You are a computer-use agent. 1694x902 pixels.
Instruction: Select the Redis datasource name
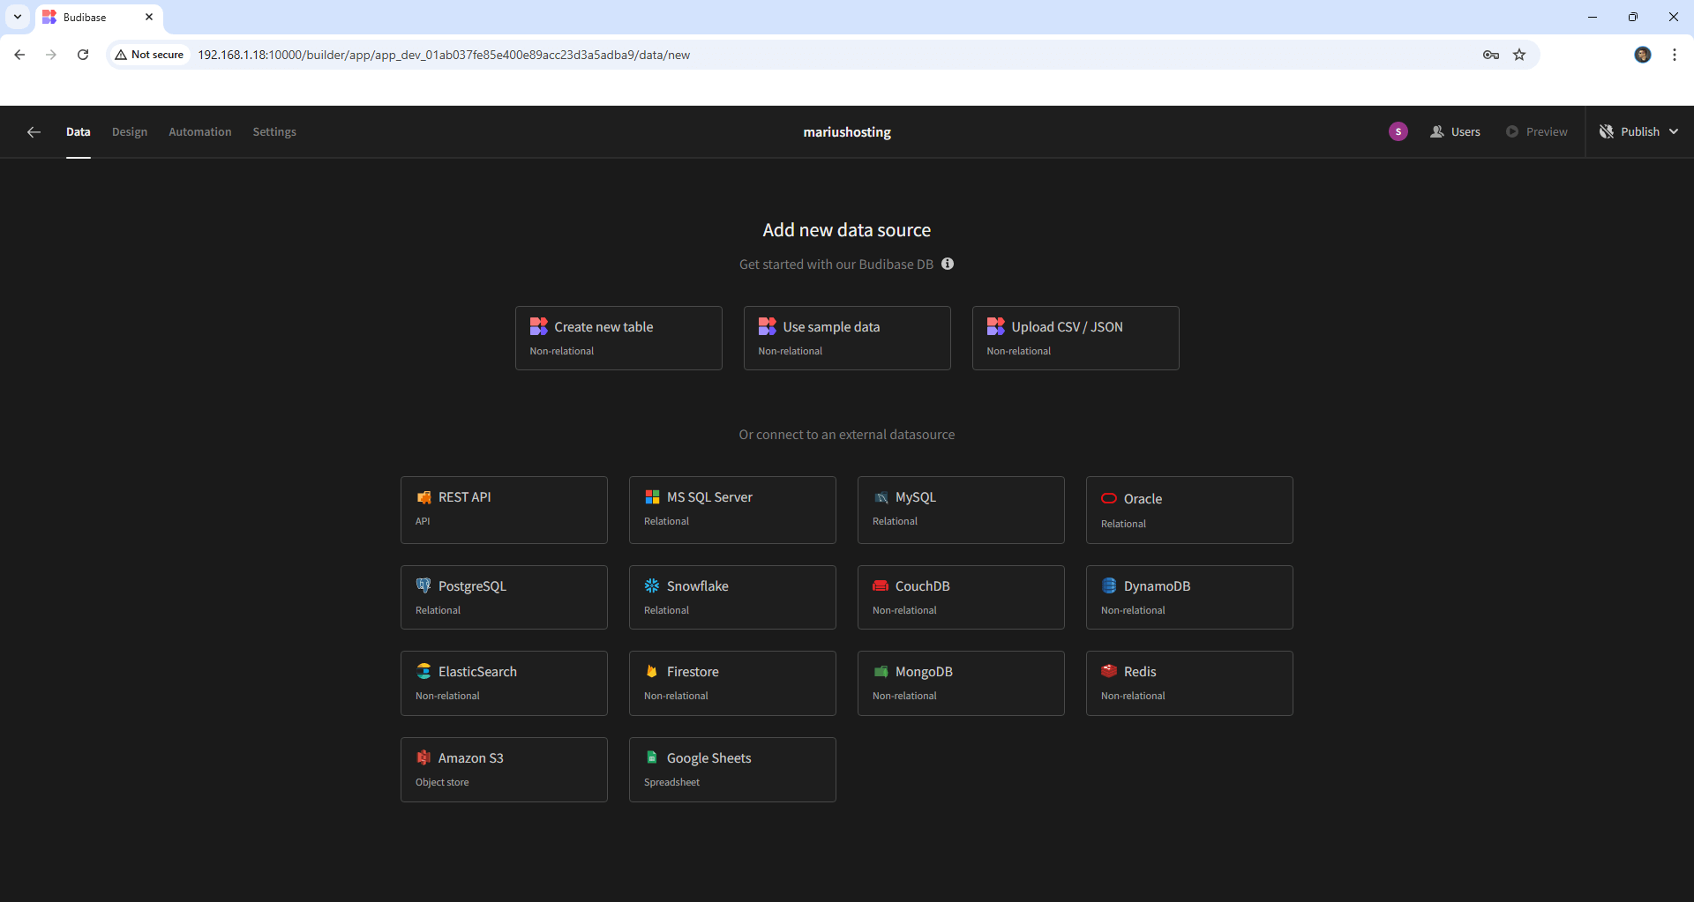[1140, 672]
